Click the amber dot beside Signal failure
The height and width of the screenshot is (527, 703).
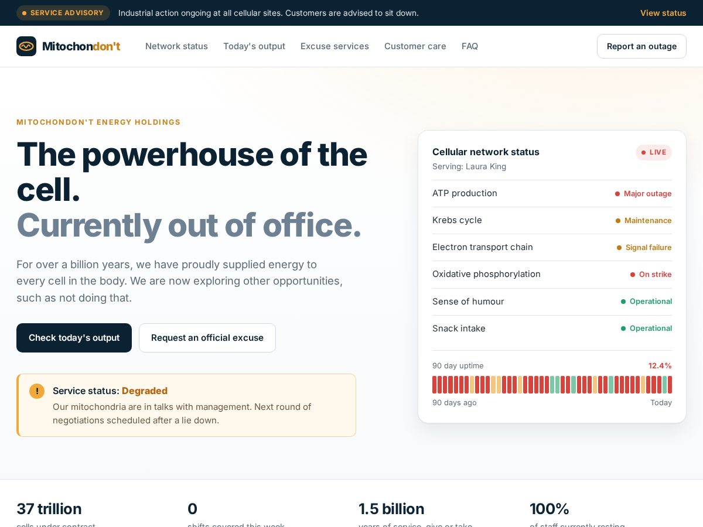(619, 248)
